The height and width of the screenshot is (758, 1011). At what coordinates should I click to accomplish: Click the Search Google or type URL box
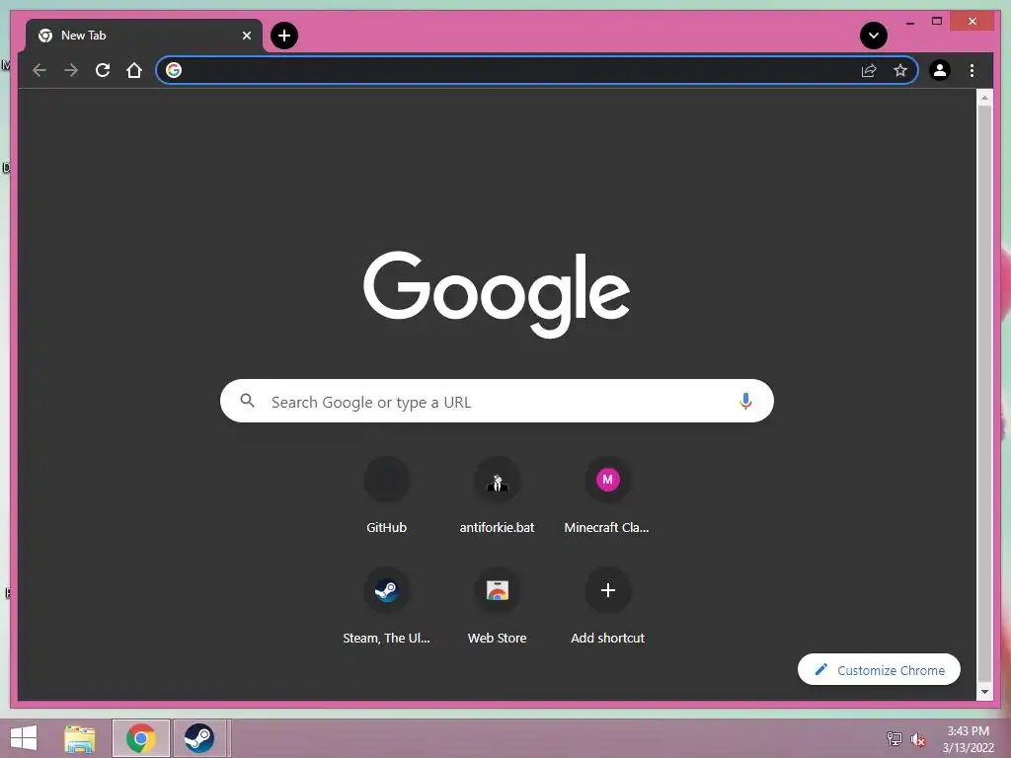click(497, 401)
